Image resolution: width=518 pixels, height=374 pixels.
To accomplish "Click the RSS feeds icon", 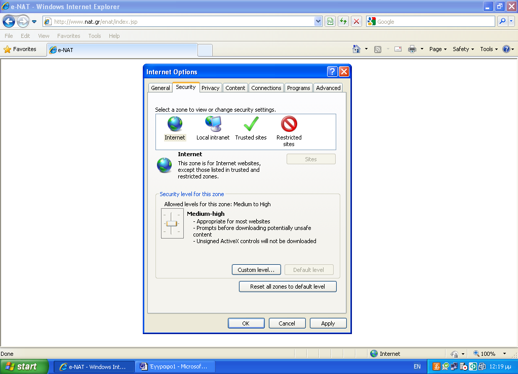I will (378, 49).
